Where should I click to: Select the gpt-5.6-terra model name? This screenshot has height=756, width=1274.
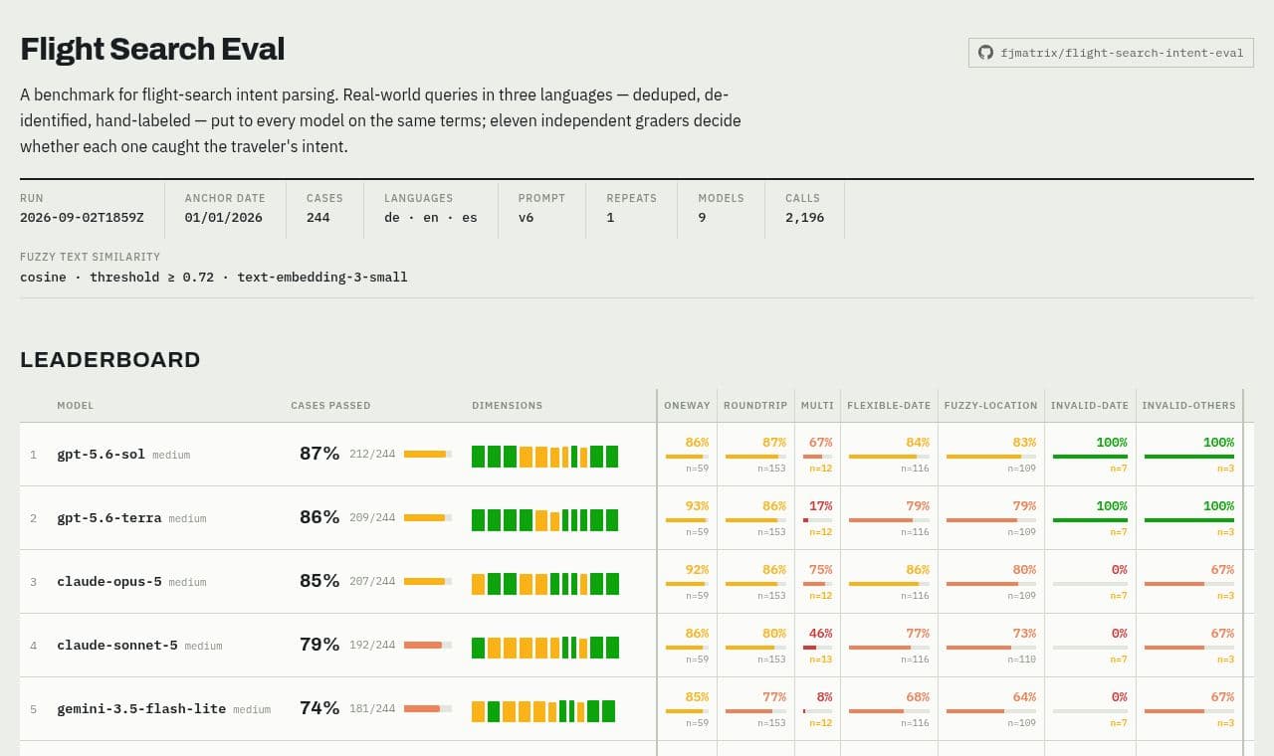point(108,518)
